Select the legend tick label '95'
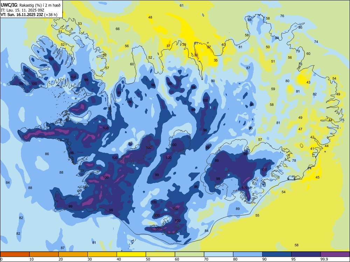The height and width of the screenshot is (262, 350). (x=293, y=259)
